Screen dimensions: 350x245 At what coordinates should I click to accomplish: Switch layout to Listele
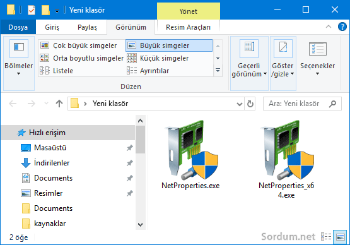click(82, 71)
